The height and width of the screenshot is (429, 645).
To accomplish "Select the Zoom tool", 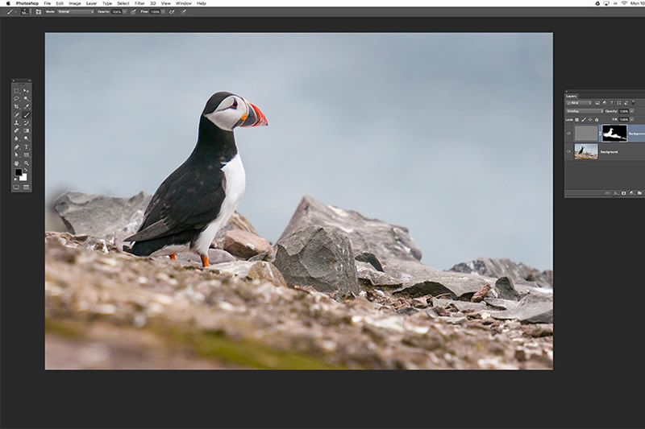I will [26, 163].
